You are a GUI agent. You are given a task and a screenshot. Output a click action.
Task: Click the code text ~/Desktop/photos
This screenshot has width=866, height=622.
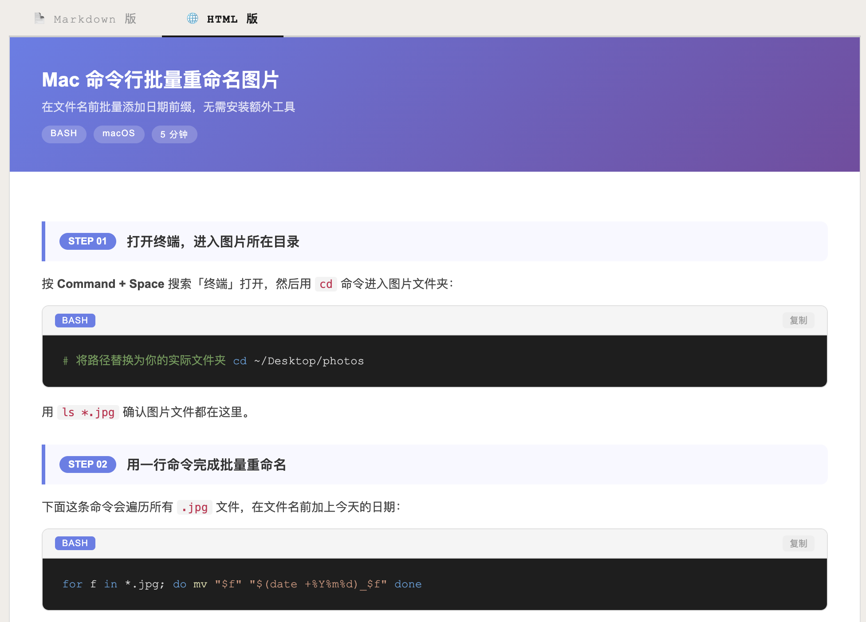point(309,361)
